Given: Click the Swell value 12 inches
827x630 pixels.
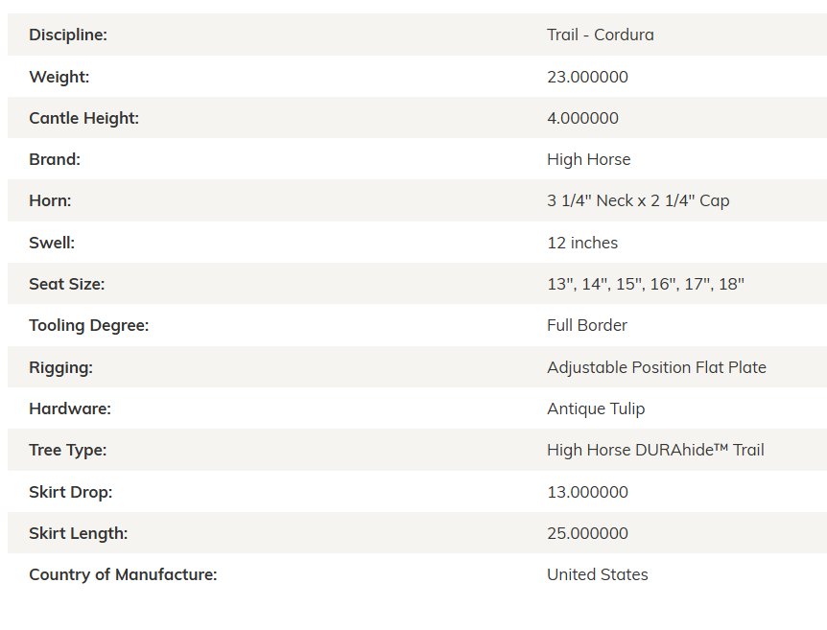Looking at the screenshot, I should tap(582, 243).
